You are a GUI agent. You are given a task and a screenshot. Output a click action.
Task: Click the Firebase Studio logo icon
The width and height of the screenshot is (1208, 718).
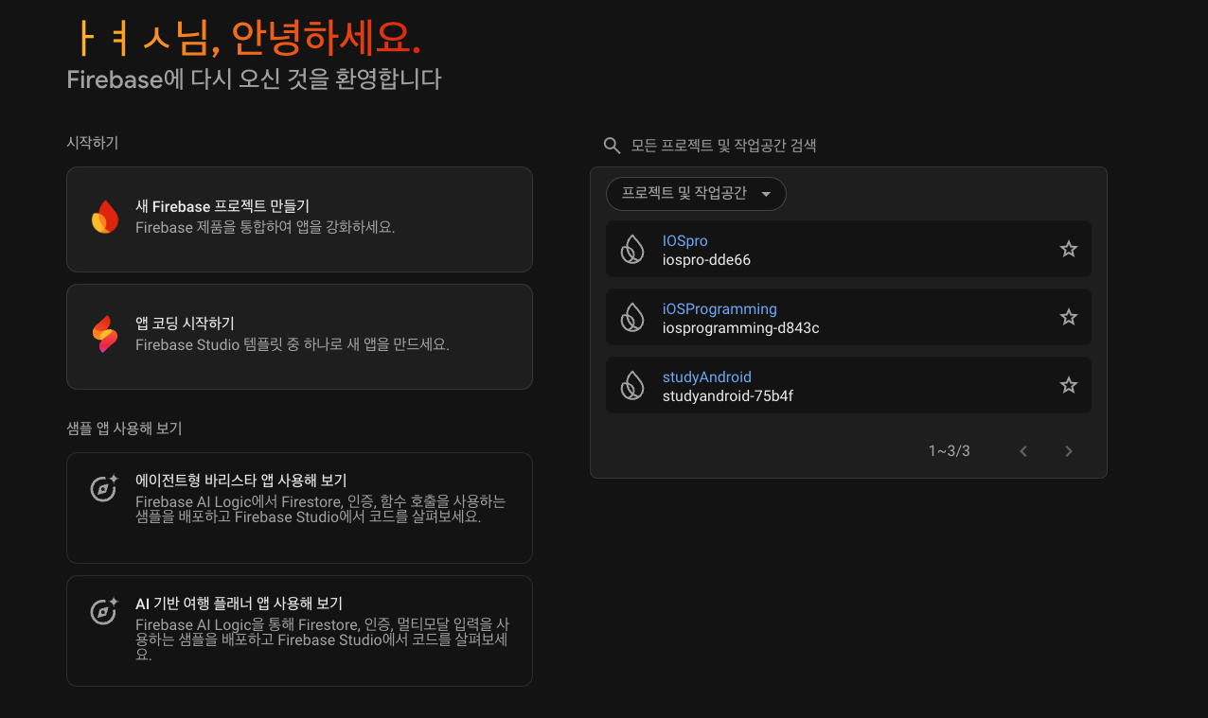[105, 335]
